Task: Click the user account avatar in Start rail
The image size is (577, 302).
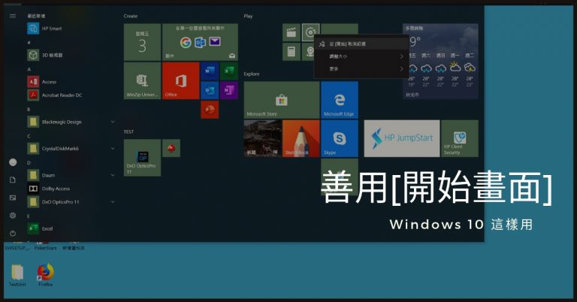Action: [13, 162]
